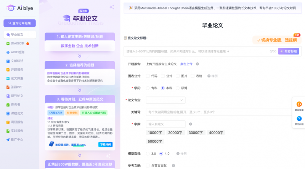Image resolution: width=305 pixels, height=169 pixels.
Task: Click the 实践报告 sidebar icon
Action: (x=8, y=131)
